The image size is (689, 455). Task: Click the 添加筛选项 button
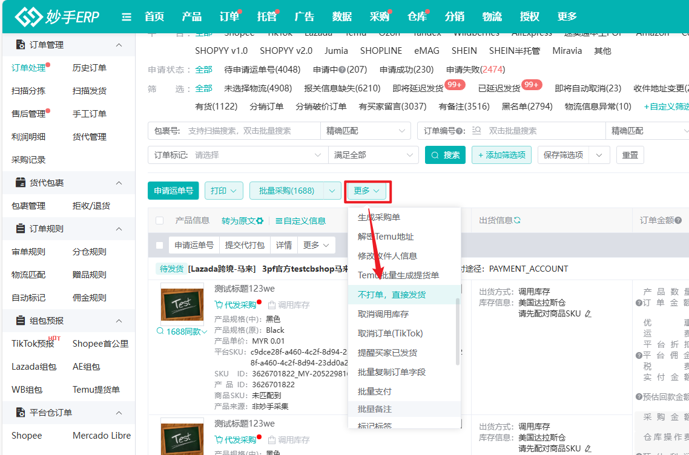[501, 155]
